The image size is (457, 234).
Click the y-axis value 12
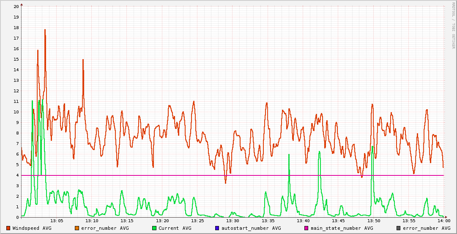16,91
